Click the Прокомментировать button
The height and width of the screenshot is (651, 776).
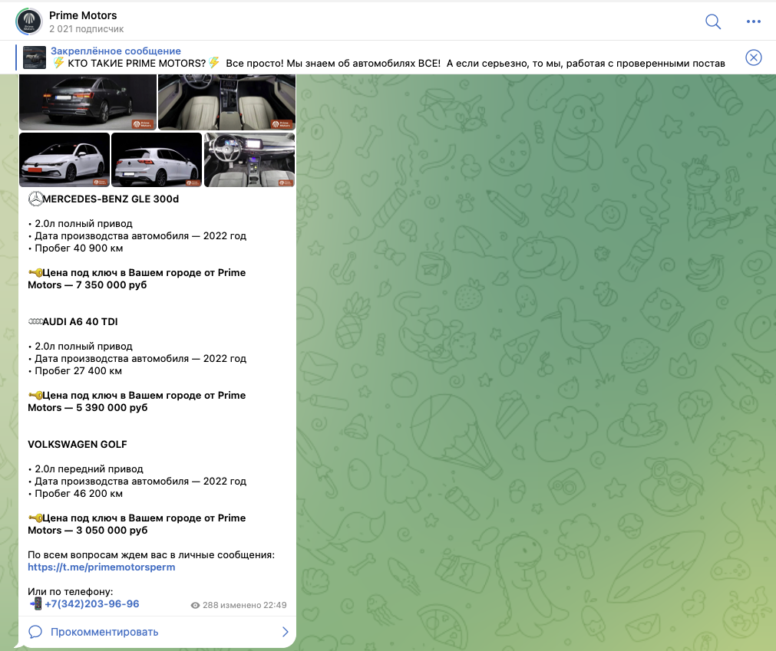104,632
